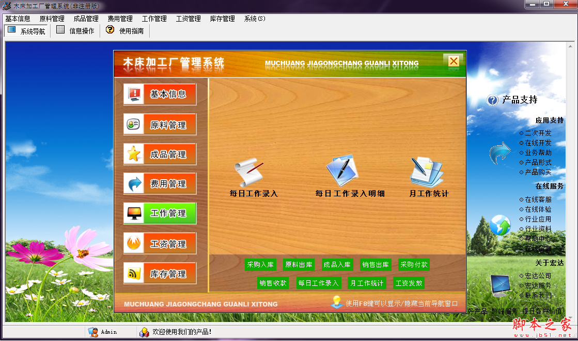Click the vertical scrollbar down arrow
The height and width of the screenshot is (341, 578).
coord(570,318)
